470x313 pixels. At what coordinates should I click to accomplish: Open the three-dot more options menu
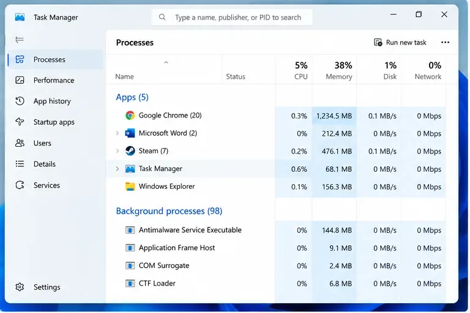point(445,42)
